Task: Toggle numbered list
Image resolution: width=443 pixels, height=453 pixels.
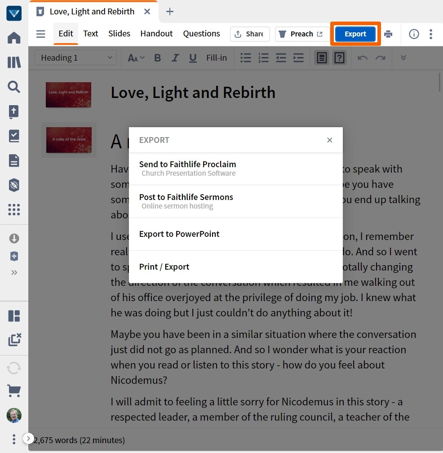Action: coord(263,58)
